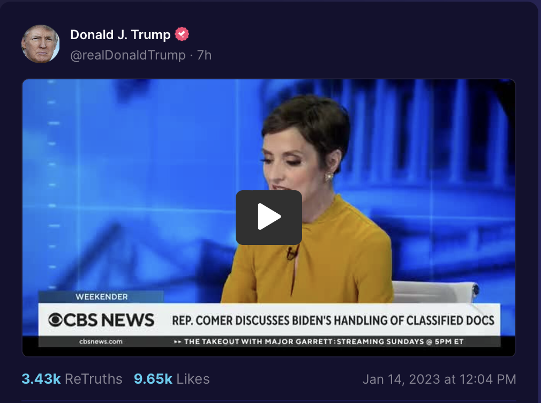
Task: Click the anchor's earring in the video
Action: [x=329, y=176]
